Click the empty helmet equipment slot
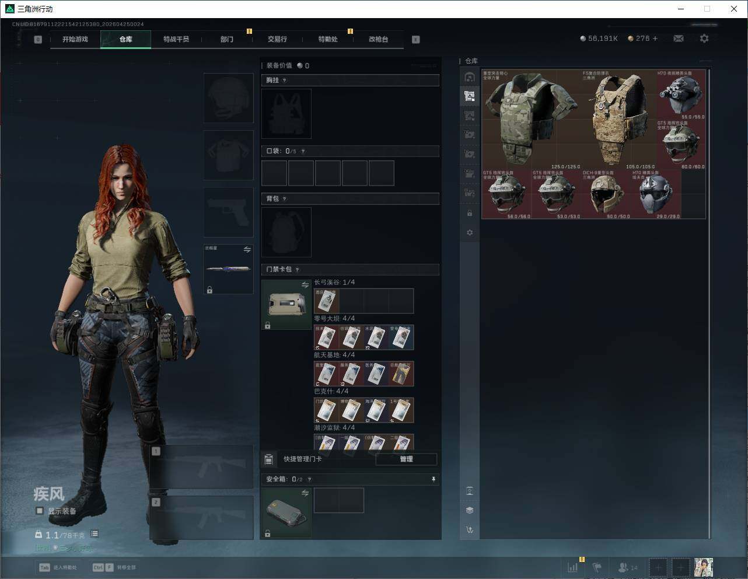 coord(229,98)
